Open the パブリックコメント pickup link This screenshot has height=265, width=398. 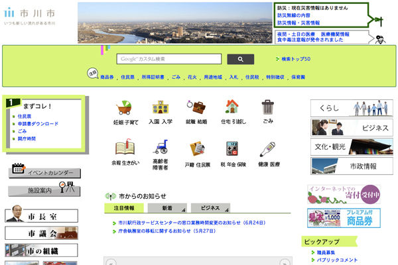338,260
